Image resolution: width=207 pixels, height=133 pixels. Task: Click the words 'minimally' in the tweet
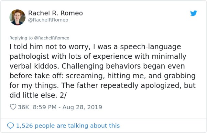pyautogui.click(x=170, y=56)
